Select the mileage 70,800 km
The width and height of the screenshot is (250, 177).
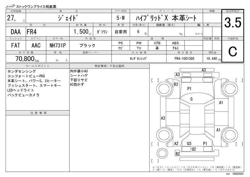point(27,59)
